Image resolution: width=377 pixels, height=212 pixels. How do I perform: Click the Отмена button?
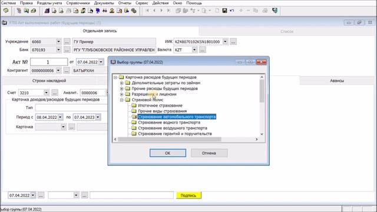[209, 153]
